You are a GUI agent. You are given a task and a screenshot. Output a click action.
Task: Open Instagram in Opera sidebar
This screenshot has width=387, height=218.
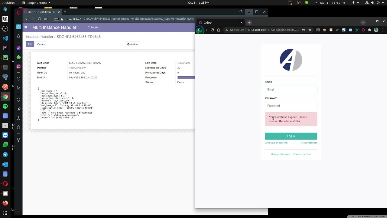coord(18,66)
